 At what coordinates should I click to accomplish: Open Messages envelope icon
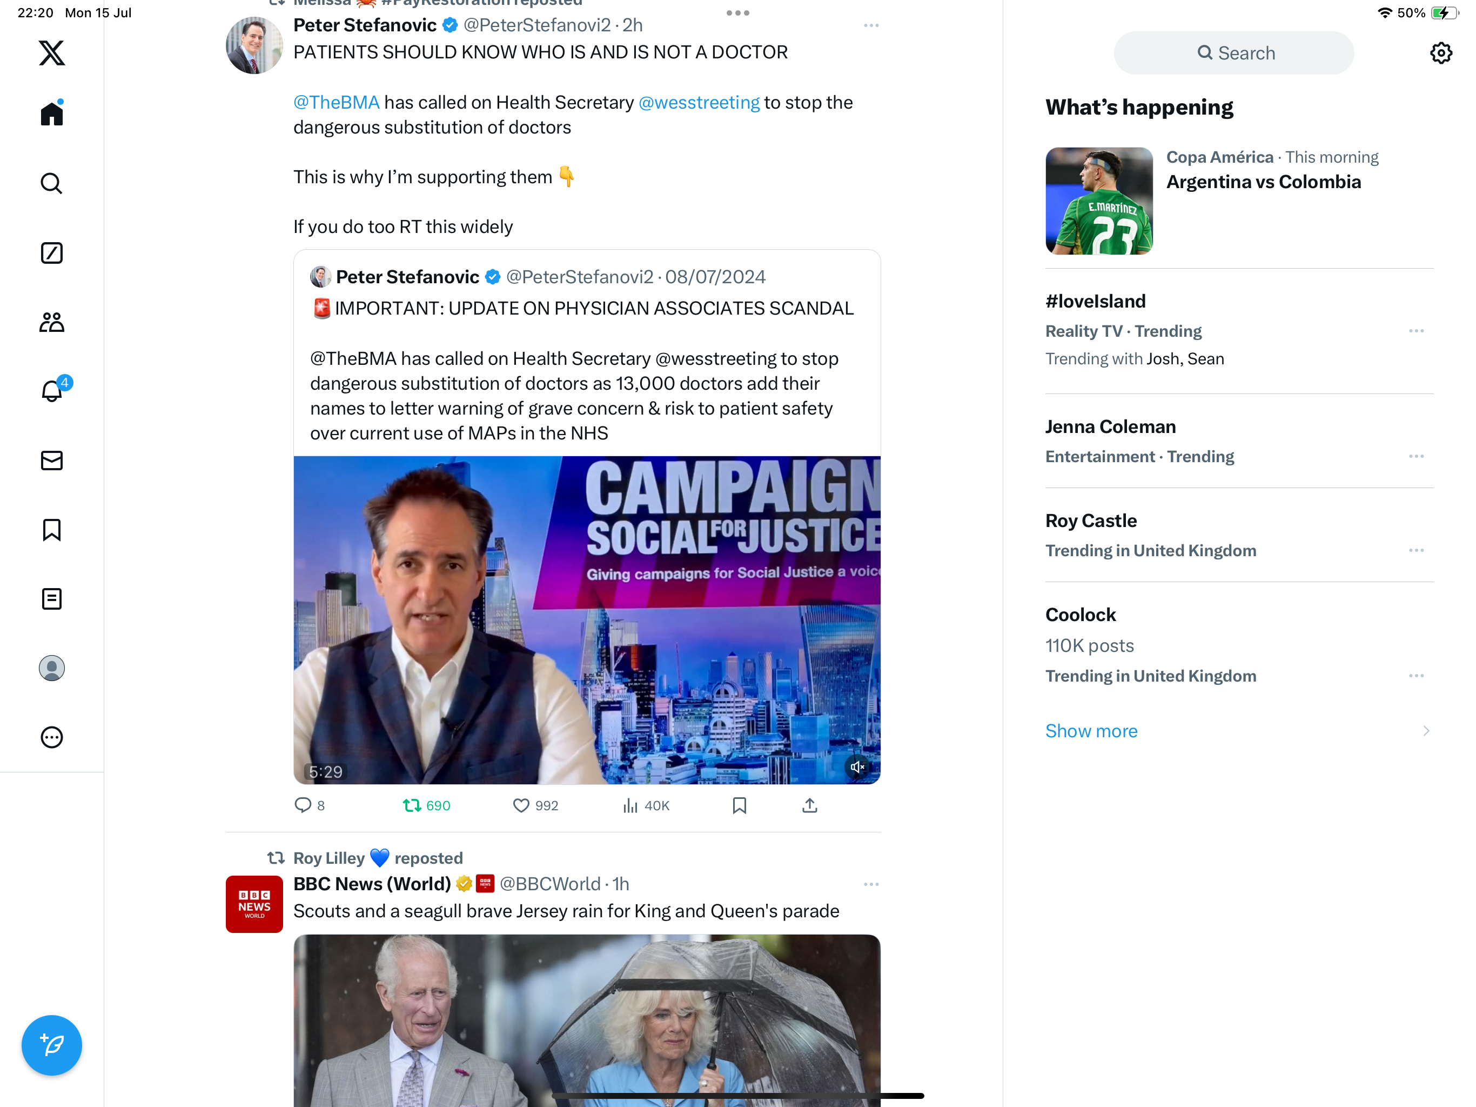[51, 461]
